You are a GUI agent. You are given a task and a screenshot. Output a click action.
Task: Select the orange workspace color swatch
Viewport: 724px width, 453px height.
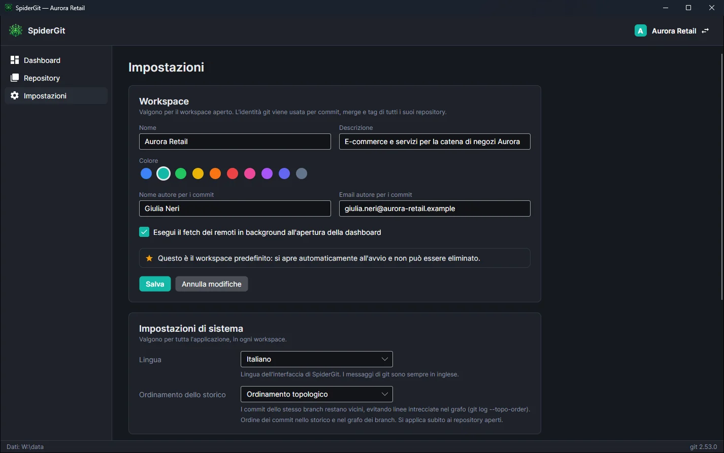[x=215, y=173]
